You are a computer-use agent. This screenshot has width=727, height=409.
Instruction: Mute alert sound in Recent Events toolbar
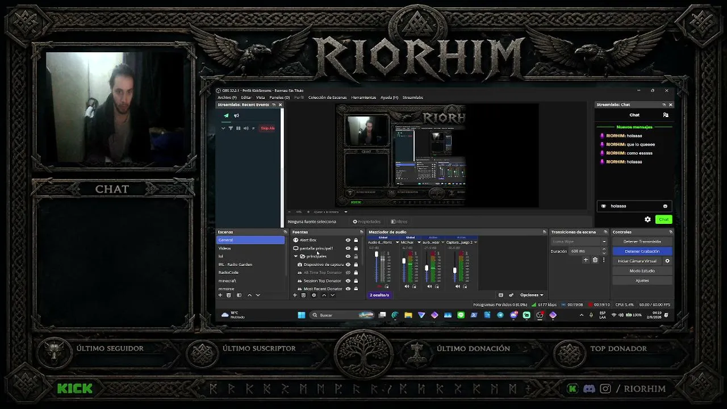pyautogui.click(x=246, y=128)
